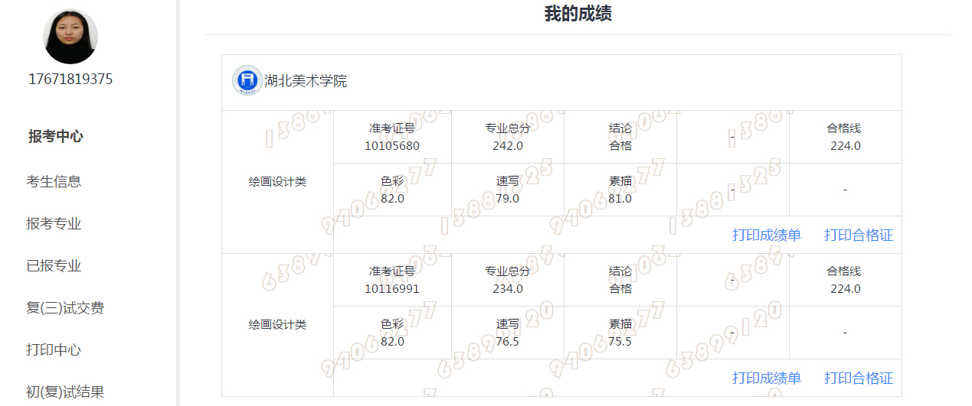Image resolution: width=972 pixels, height=406 pixels.
Task: Click the 我的成绩 page heading
Action: point(578,14)
